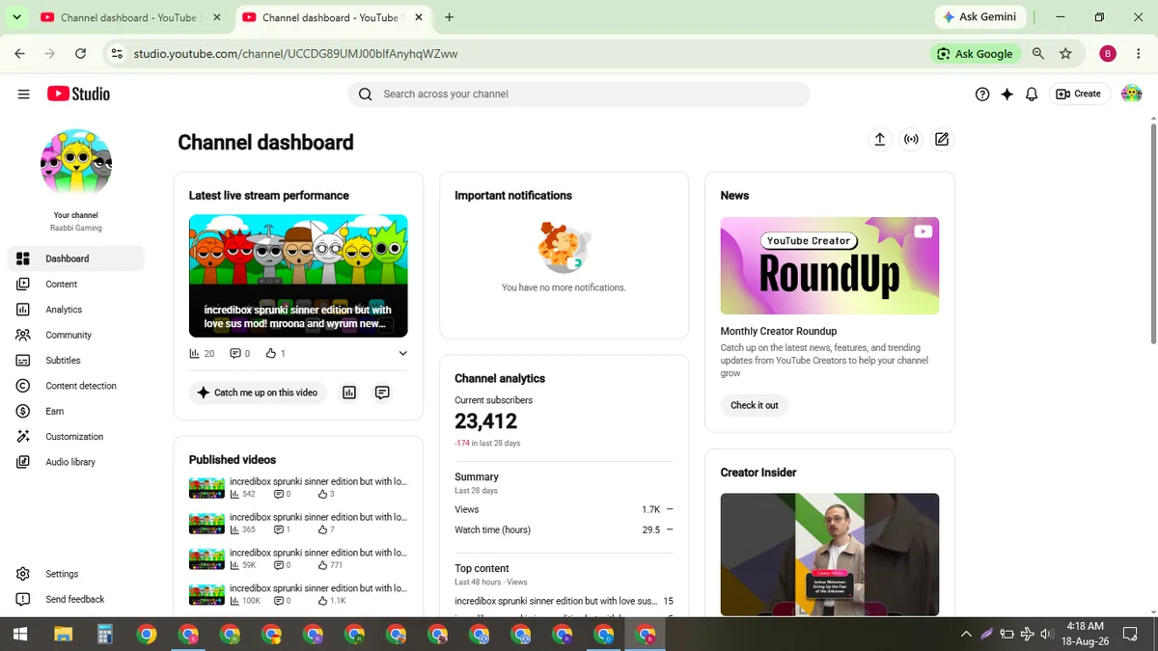Screen dimensions: 1158x651
Task: Open Content detection in the sidebar
Action: click(x=76, y=386)
